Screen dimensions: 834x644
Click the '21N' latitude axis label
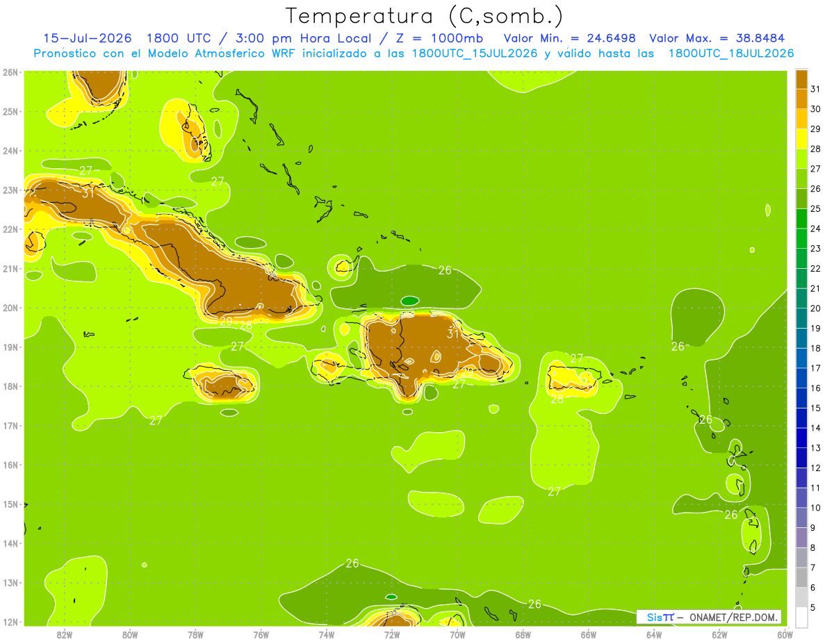(x=10, y=268)
